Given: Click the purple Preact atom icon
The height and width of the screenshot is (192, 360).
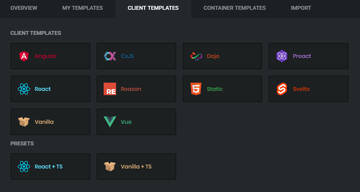Looking at the screenshot, I should tap(282, 56).
